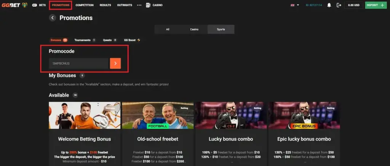Select the Casino promotions tab
Screen dimensions: 390x166
click(194, 29)
